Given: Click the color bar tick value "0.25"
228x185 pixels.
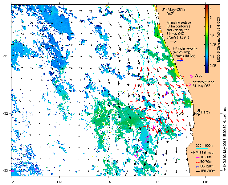Looking at the screenshot, I should pyautogui.click(x=213, y=44).
